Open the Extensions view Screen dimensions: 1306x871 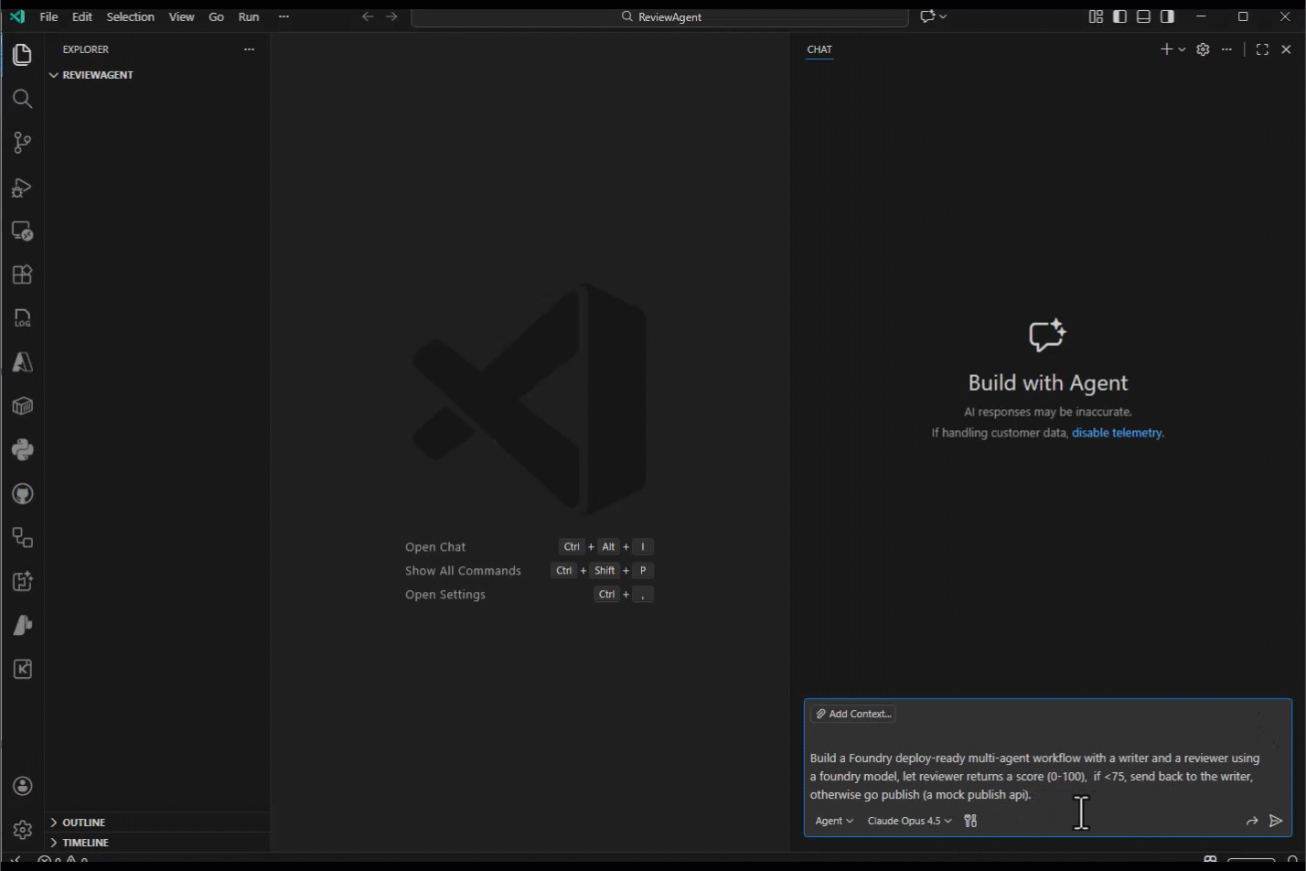coord(23,274)
